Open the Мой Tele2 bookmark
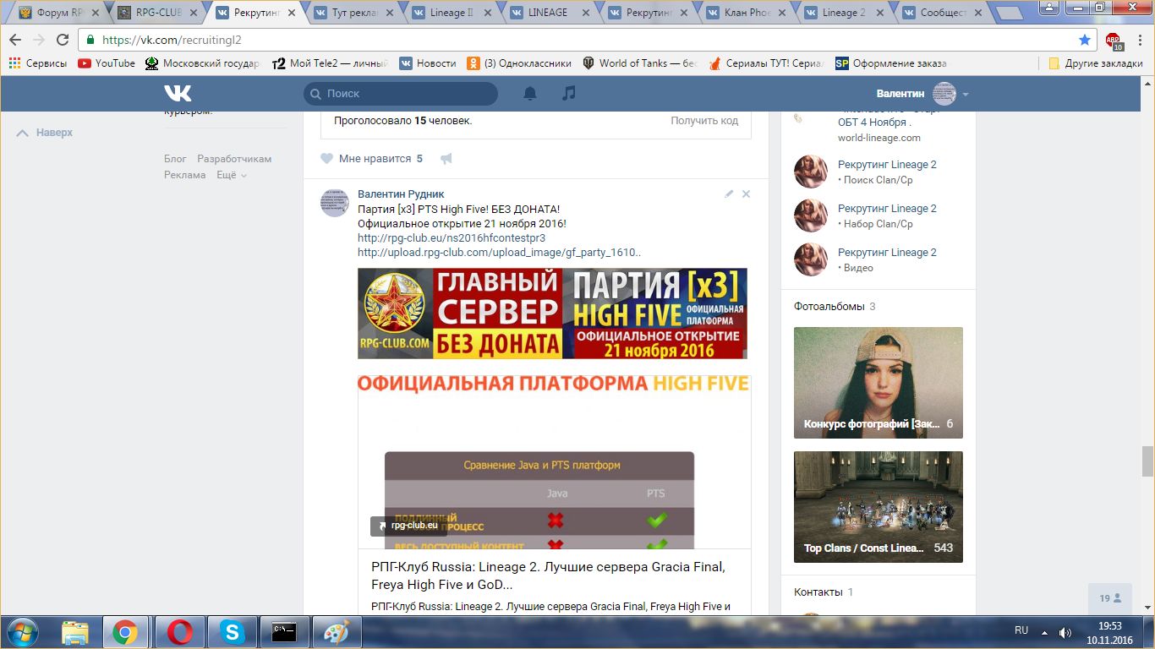The width and height of the screenshot is (1155, 649). click(330, 63)
